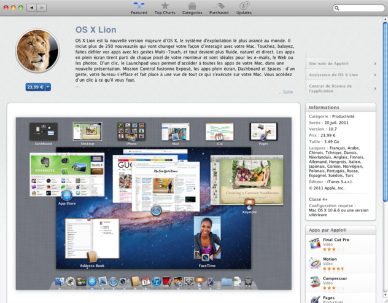Click Launchpad rocket icon in screenshot dock

pos(70,281)
